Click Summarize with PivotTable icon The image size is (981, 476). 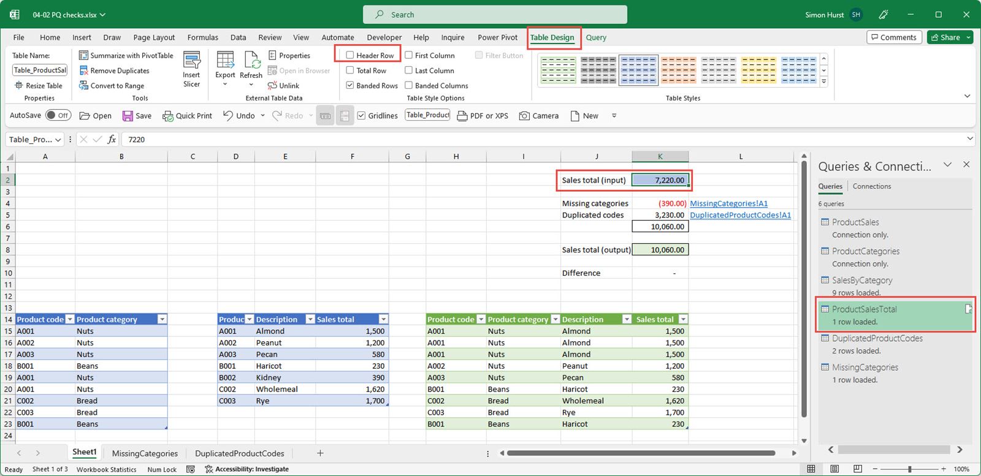pyautogui.click(x=84, y=56)
